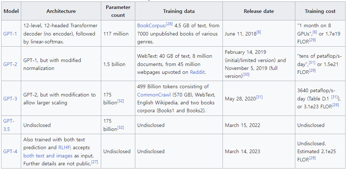Click citation [31] after May 28, 2020
Screen dimensions: 347x170
(x=260, y=96)
